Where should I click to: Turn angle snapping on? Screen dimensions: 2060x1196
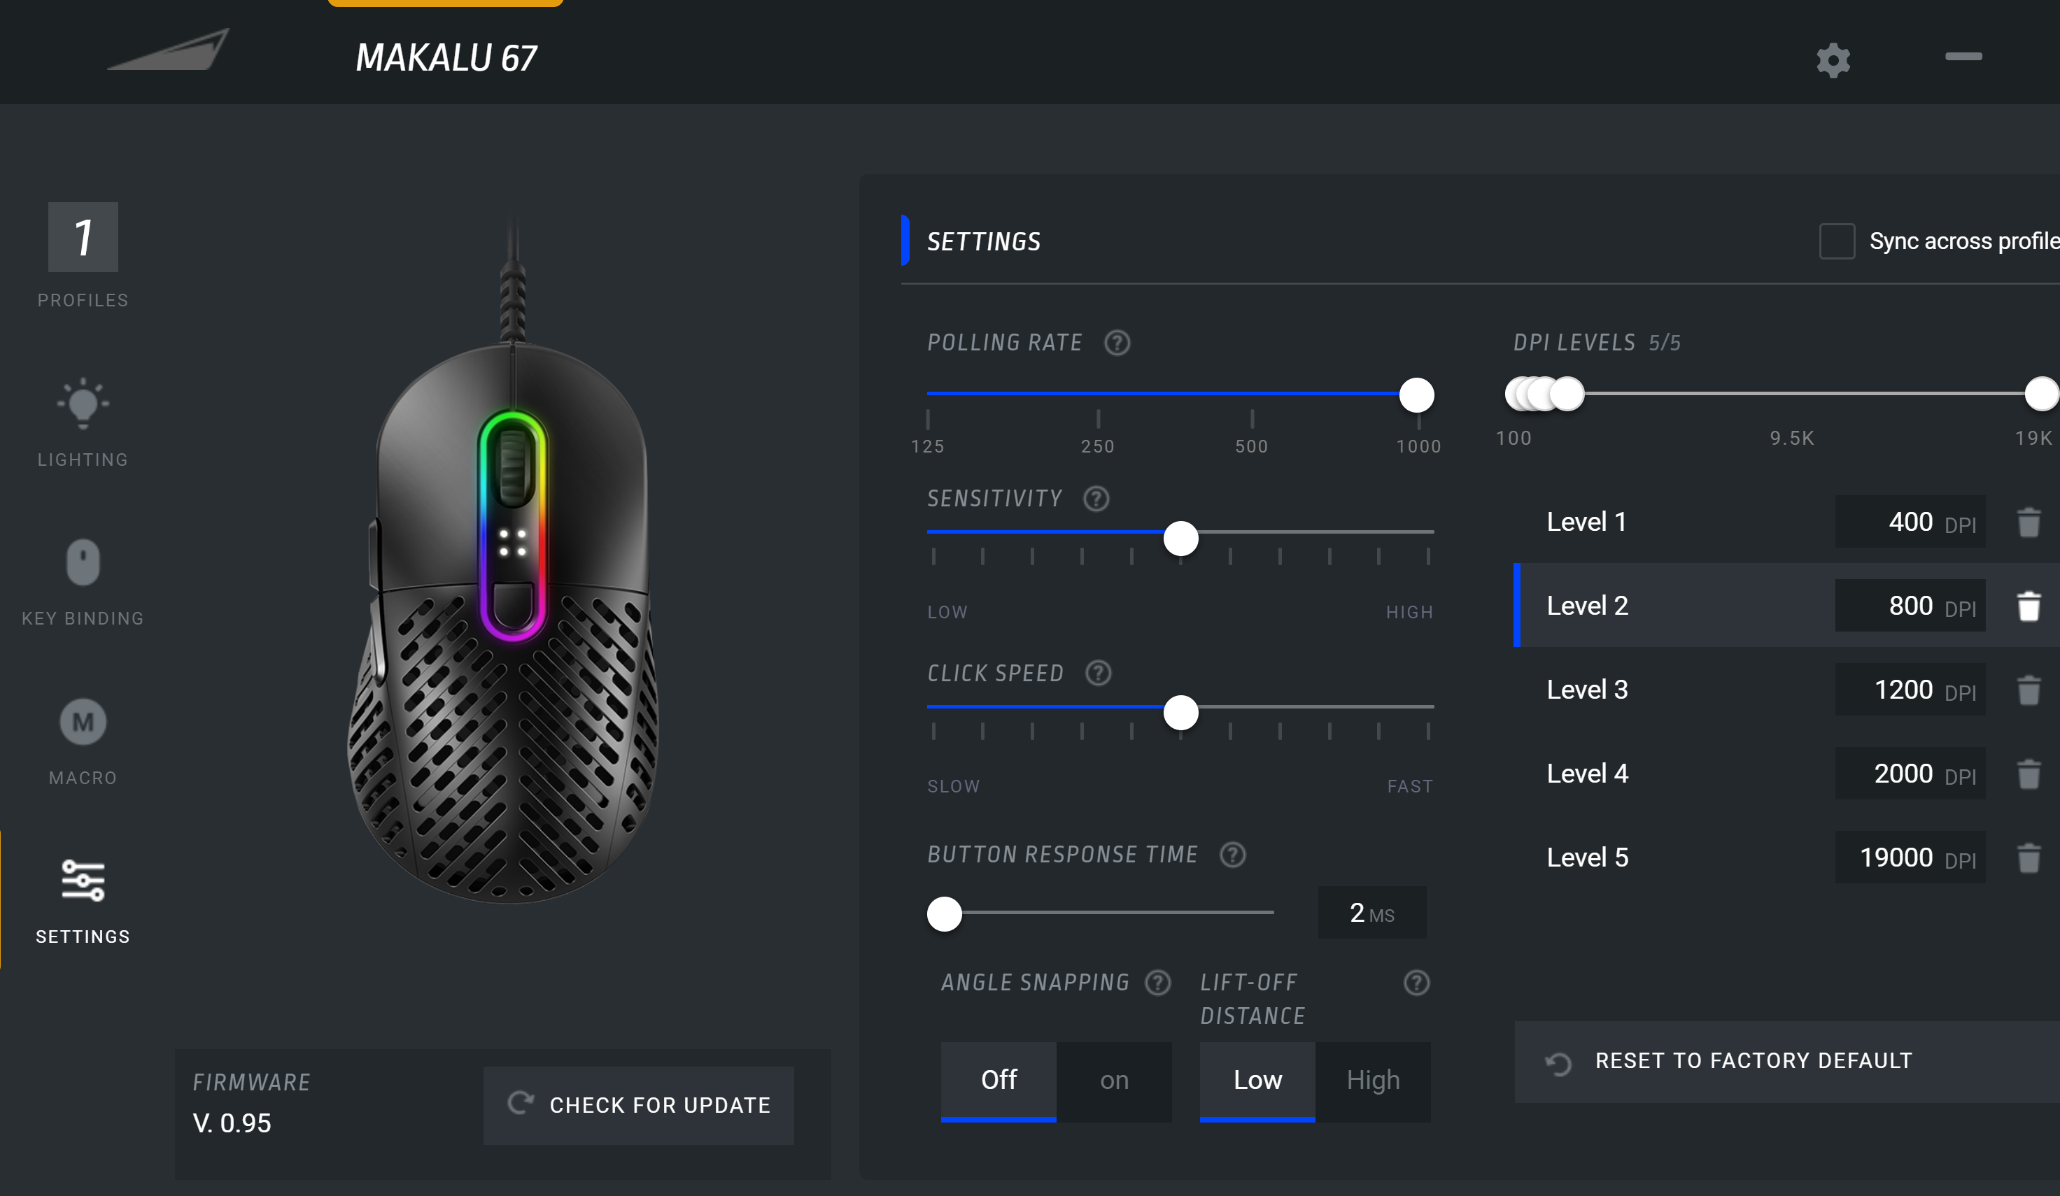pos(1113,1080)
